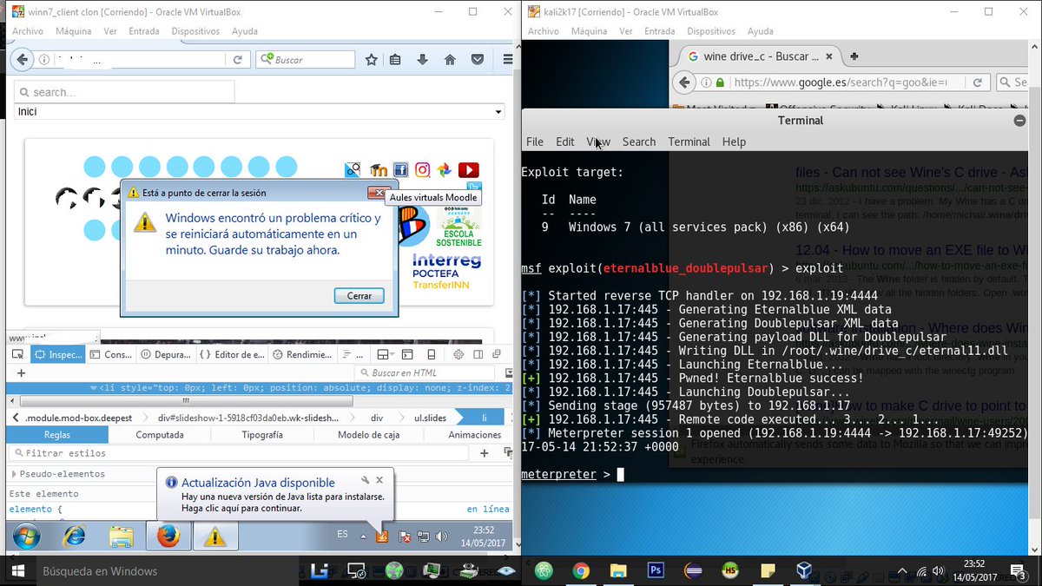Image resolution: width=1042 pixels, height=586 pixels.
Task: Open Dispositivos menu in winn7_client VirtualBox window
Action: (195, 31)
